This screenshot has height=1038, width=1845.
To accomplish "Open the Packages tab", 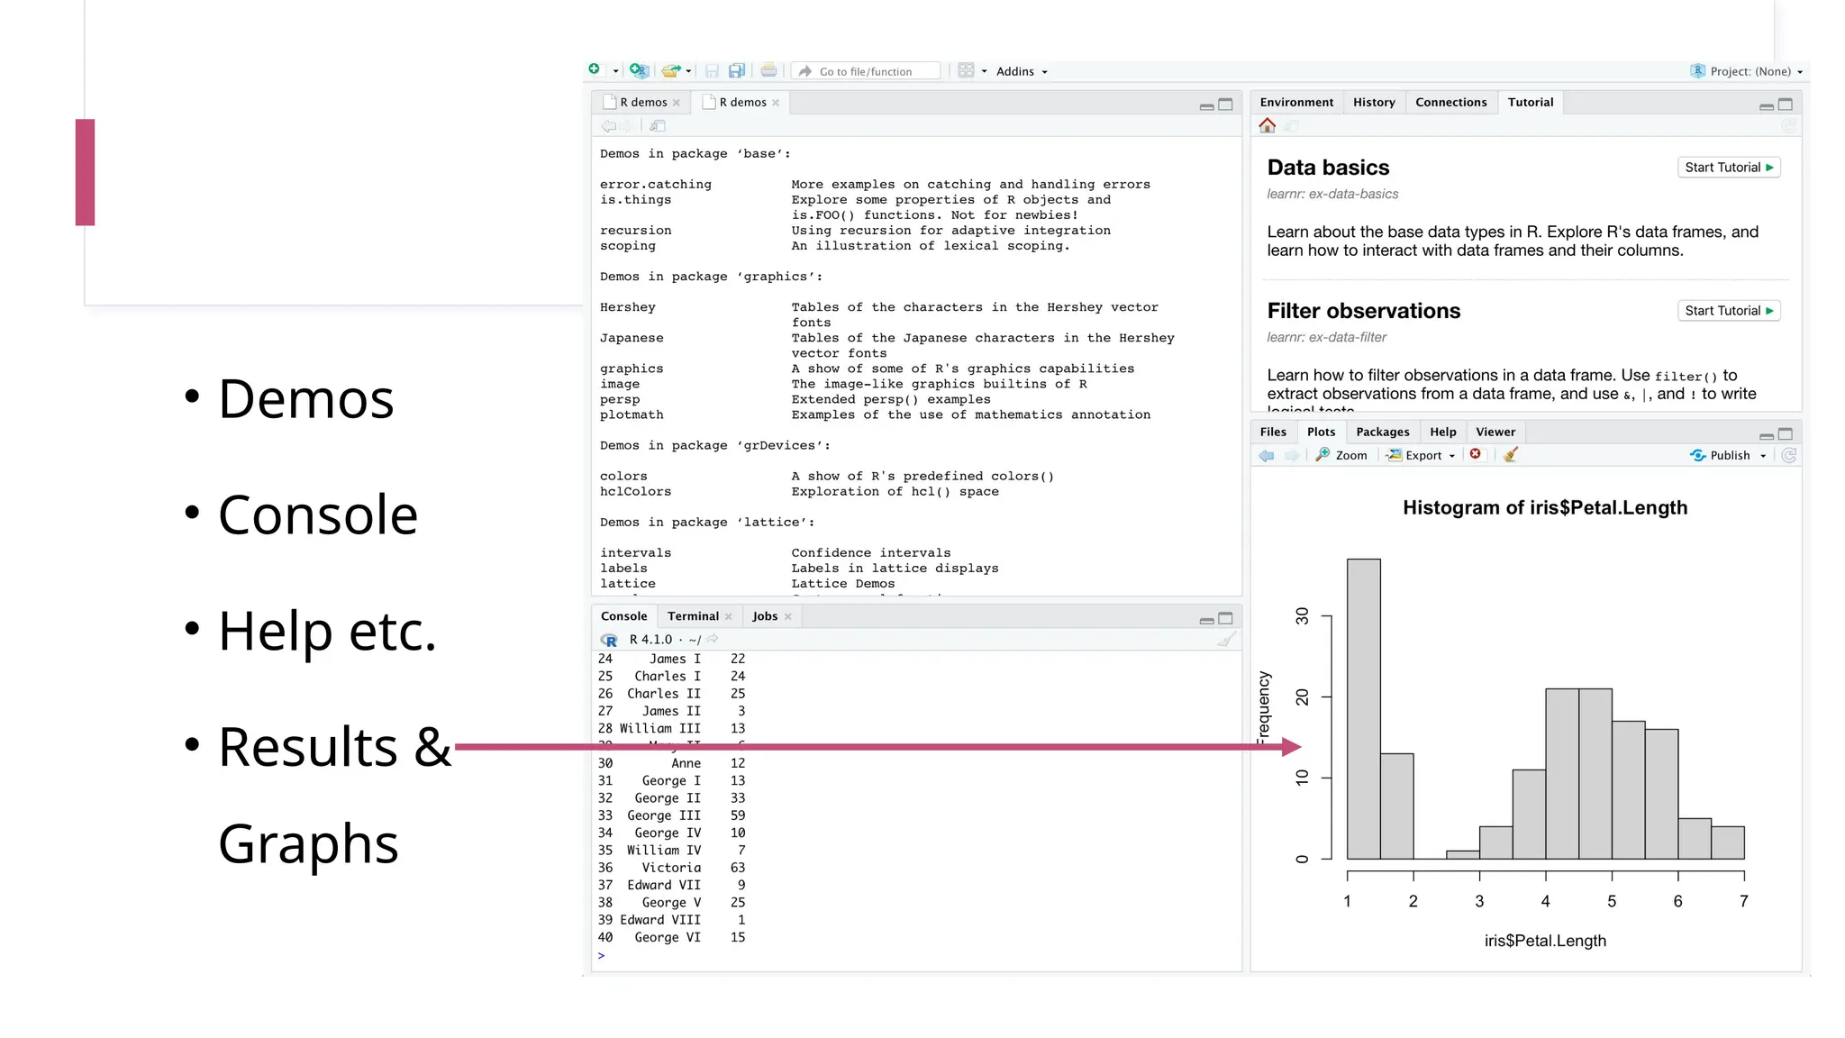I will [x=1383, y=432].
